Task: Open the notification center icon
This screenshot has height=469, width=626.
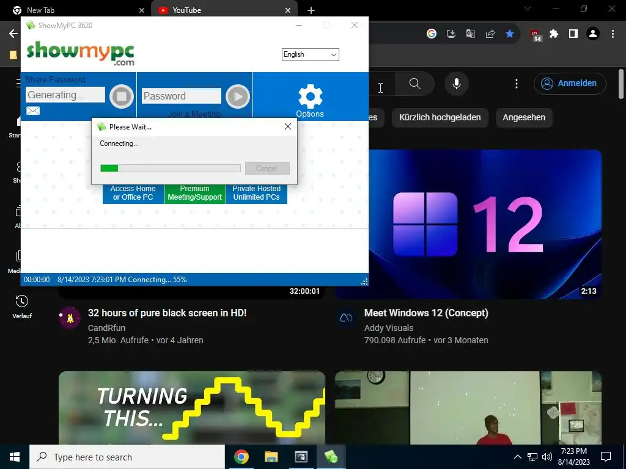Action: (606, 457)
